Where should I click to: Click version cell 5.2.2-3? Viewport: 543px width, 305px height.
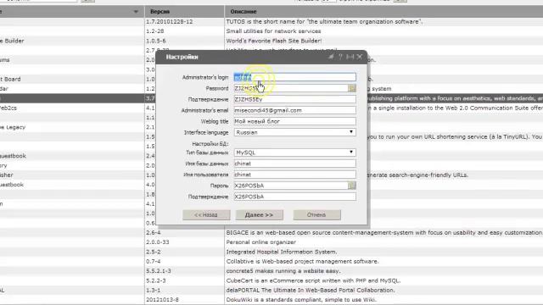(x=156, y=280)
